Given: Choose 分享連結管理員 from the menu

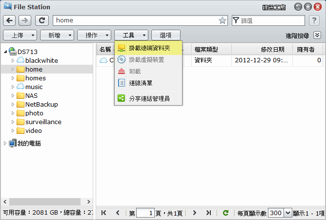Looking at the screenshot, I should pyautogui.click(x=148, y=98).
